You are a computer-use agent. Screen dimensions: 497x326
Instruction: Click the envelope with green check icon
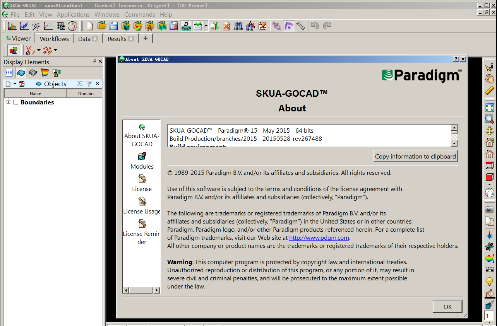coord(198,26)
